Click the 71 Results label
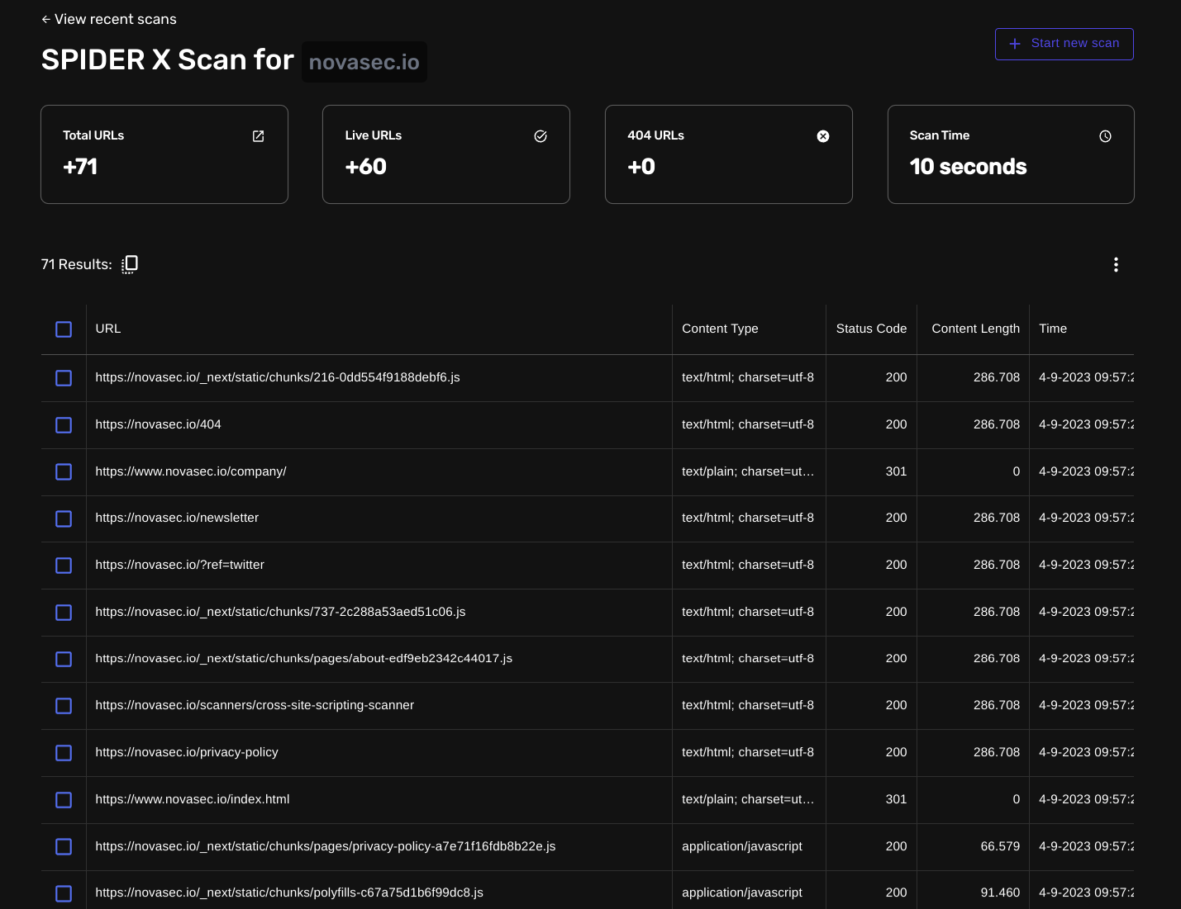This screenshot has width=1181, height=909. (x=77, y=264)
